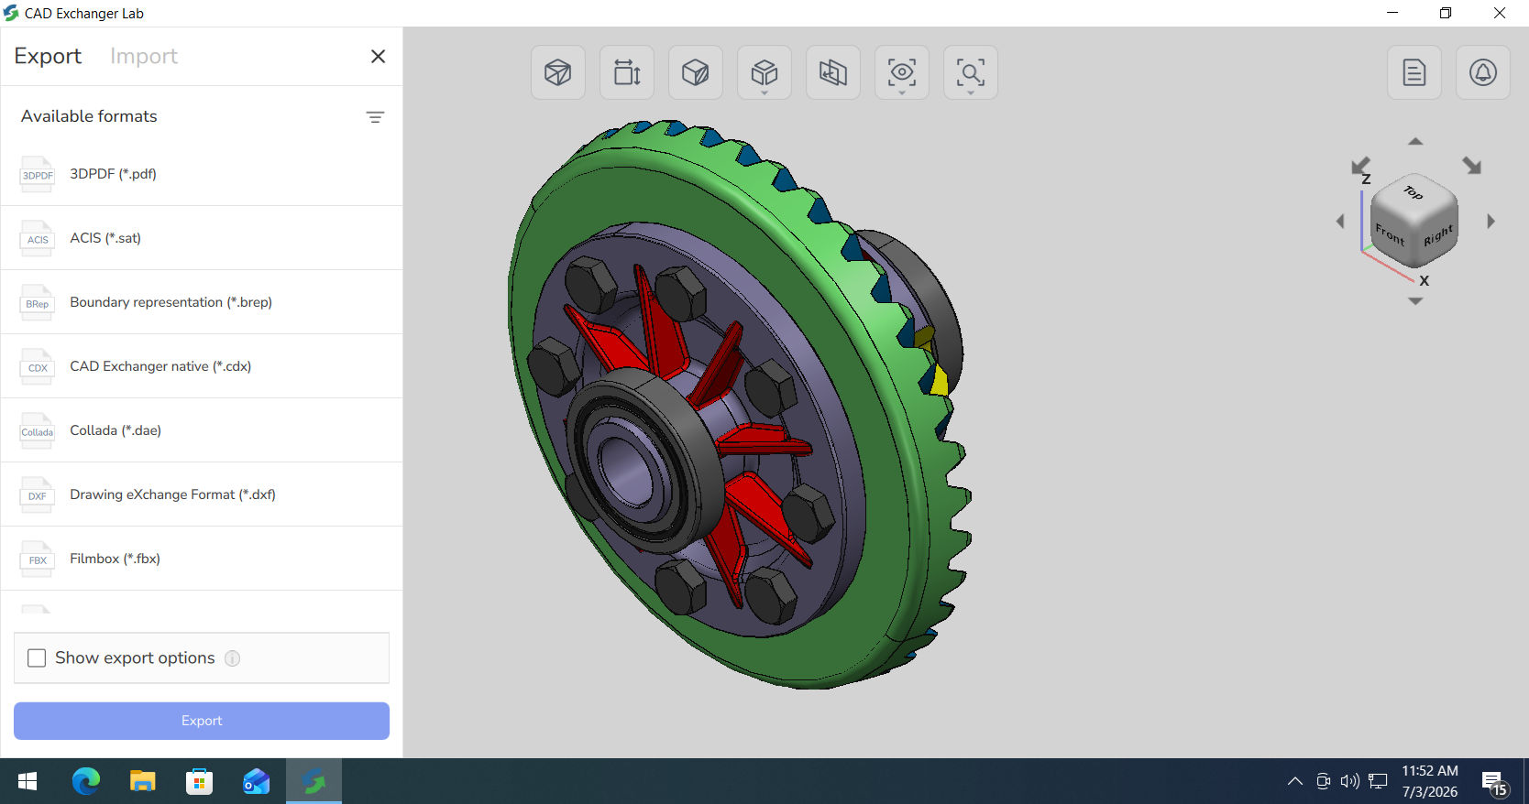This screenshot has height=804, width=1529.
Task: Open Microsoft Store from taskbar
Action: (x=199, y=781)
